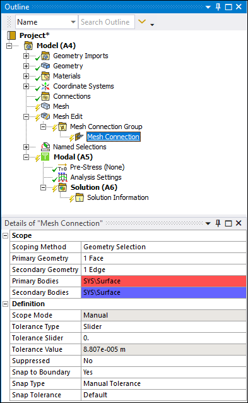The width and height of the screenshot is (248, 403).
Task: Click the Search Outline input field
Action: tap(107, 22)
